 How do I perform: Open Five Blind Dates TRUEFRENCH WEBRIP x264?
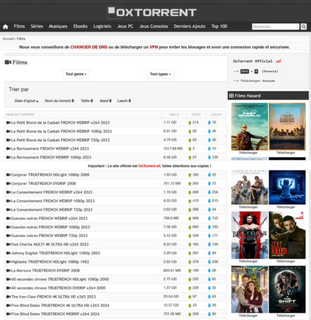click(55, 314)
